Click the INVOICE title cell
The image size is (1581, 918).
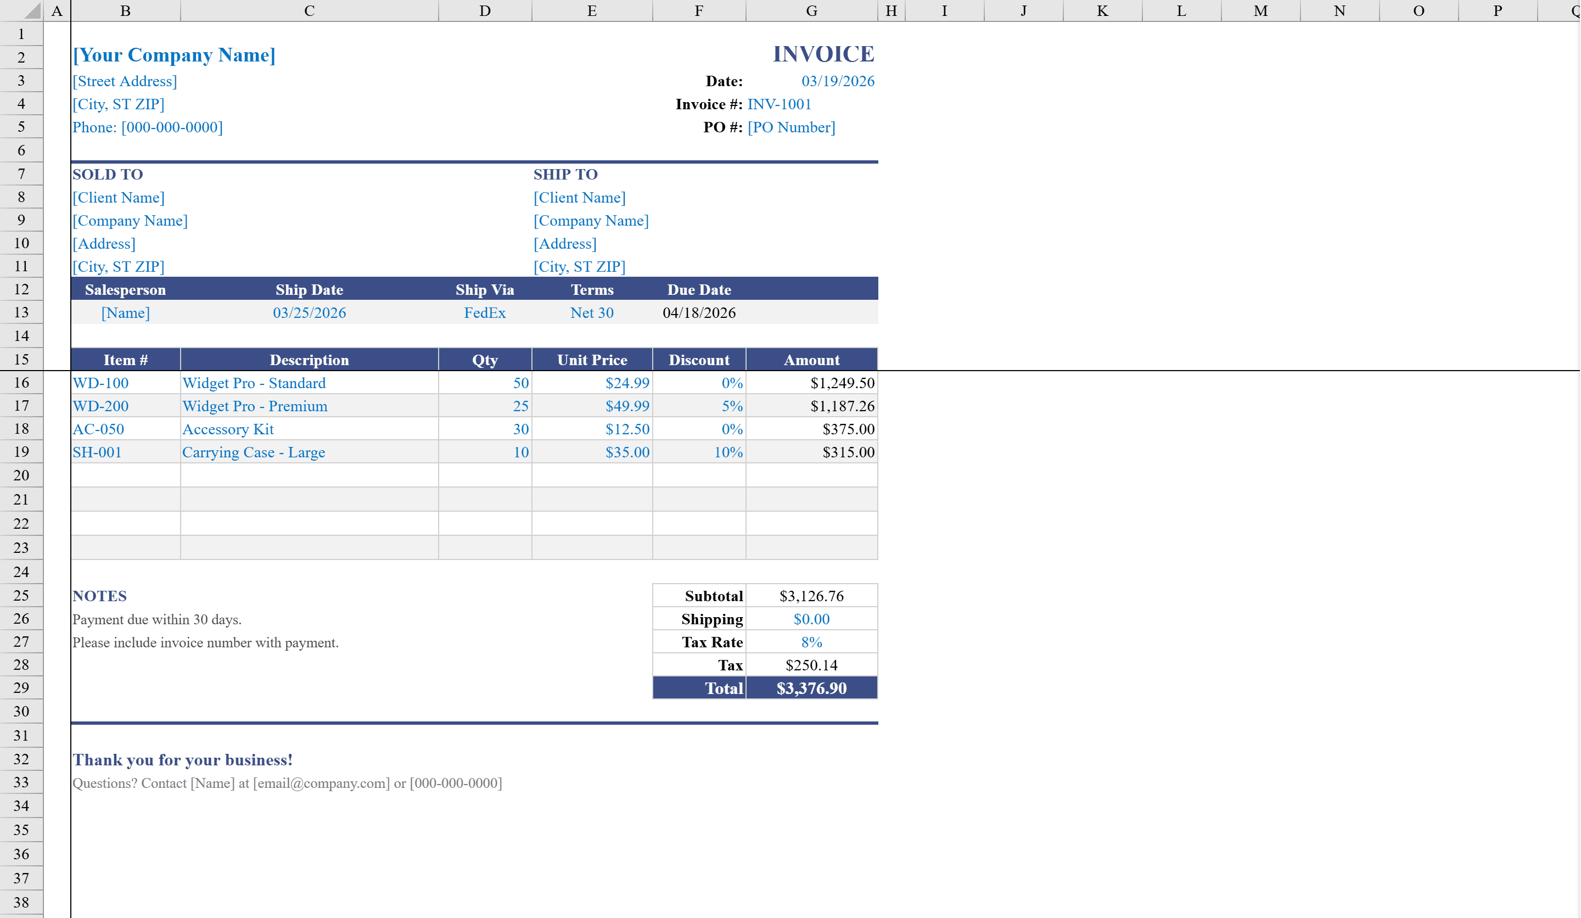pos(823,54)
